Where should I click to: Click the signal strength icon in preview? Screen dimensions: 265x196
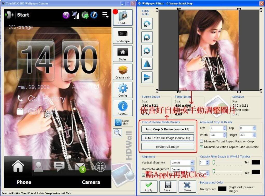click(x=76, y=15)
